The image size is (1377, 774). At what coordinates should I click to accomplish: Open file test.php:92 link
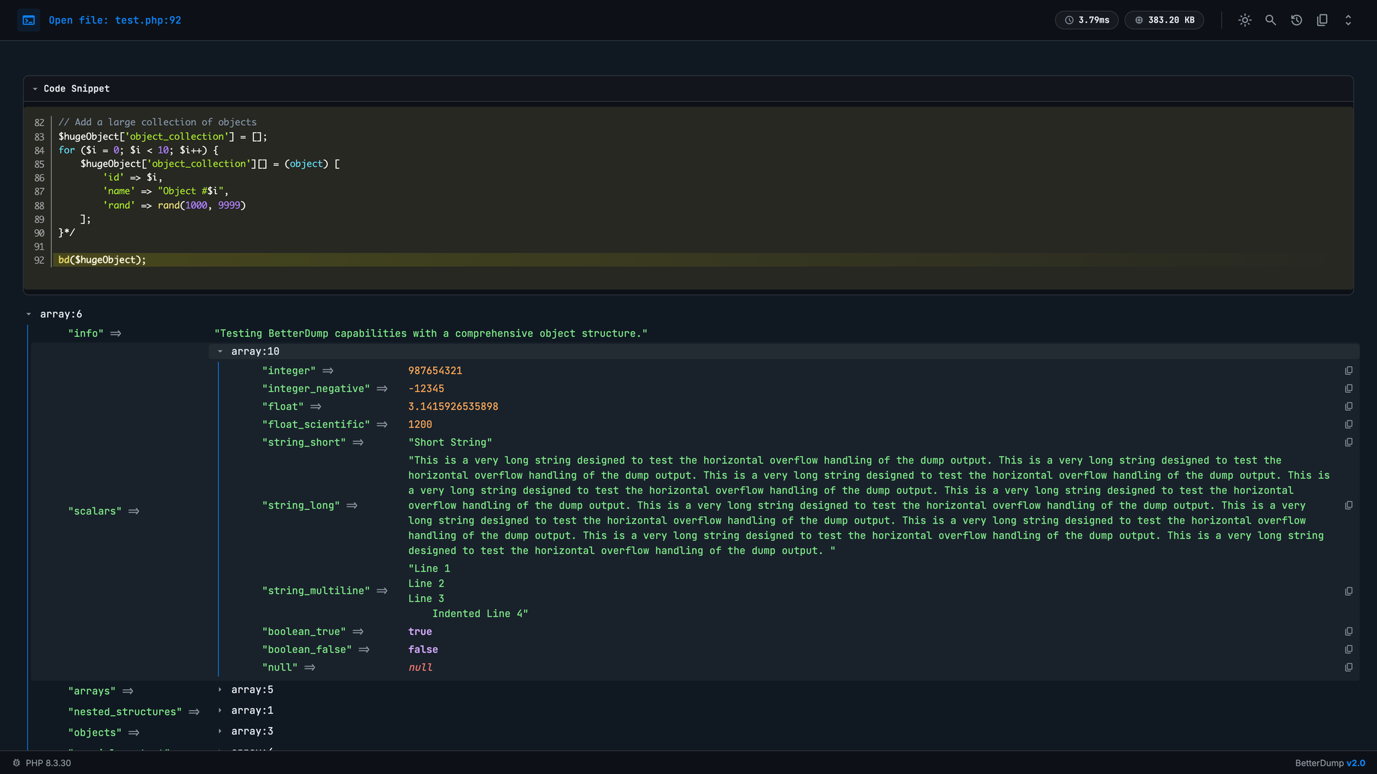115,20
